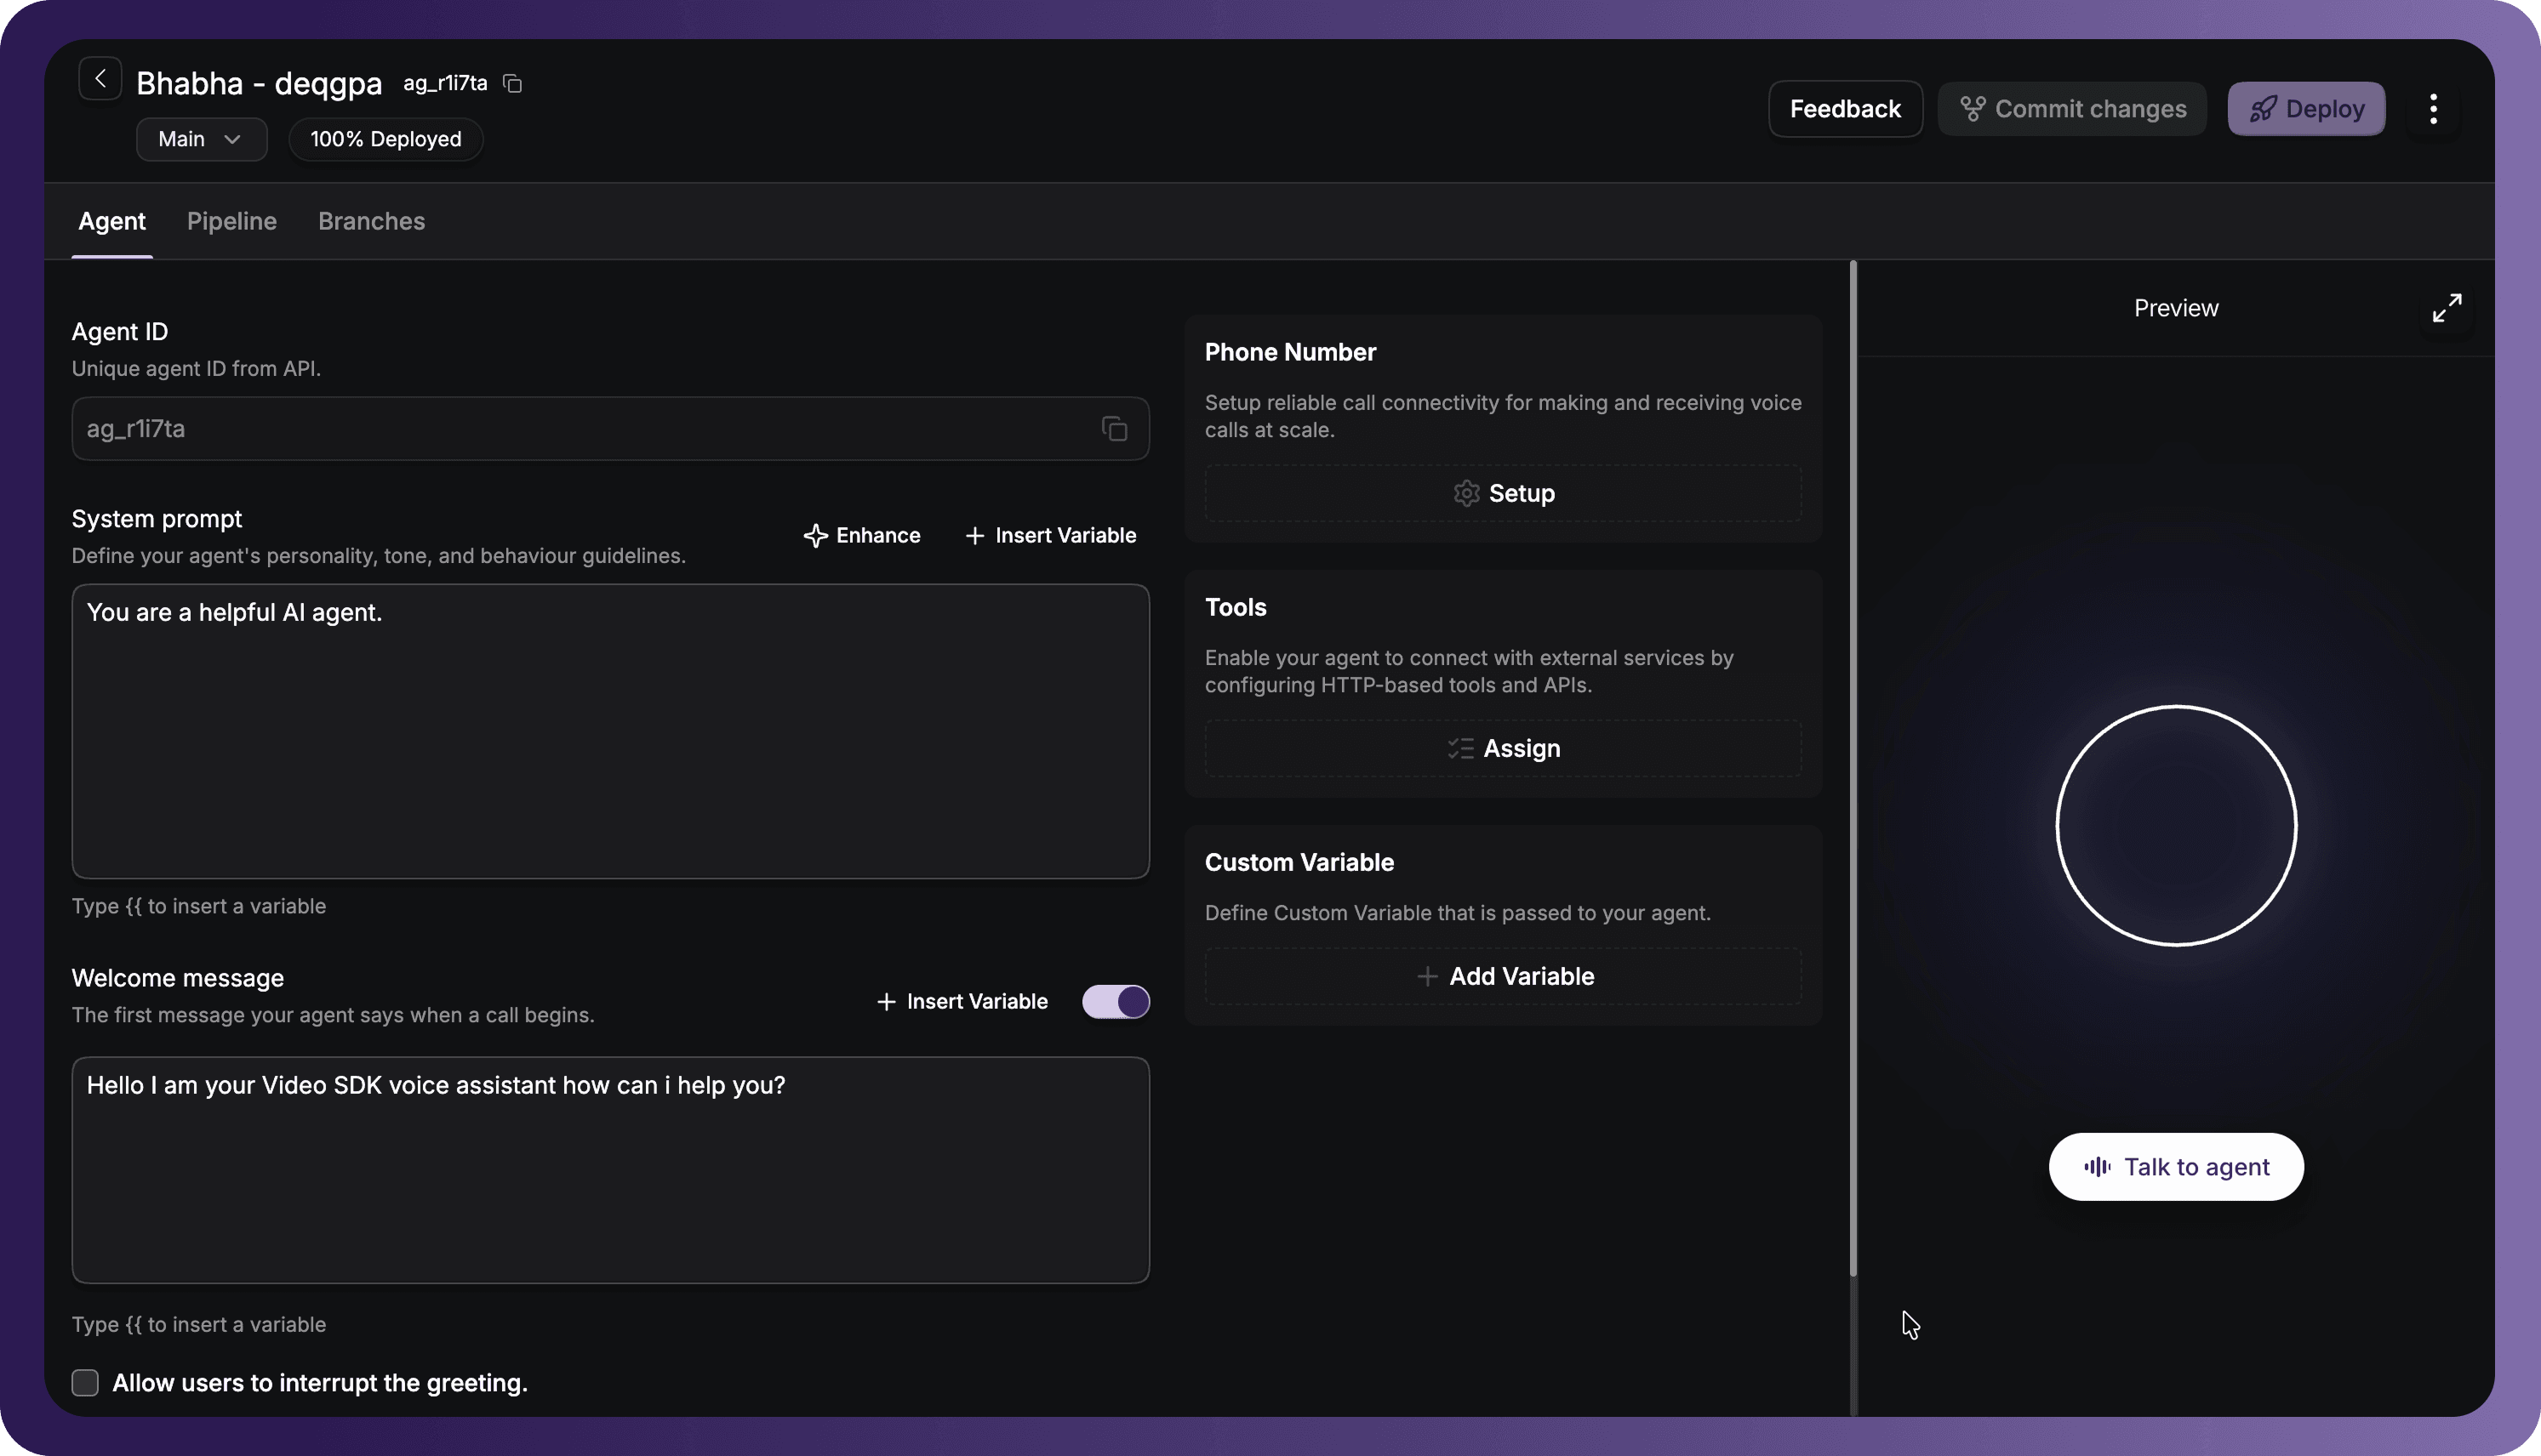Image resolution: width=2541 pixels, height=1456 pixels.
Task: Copy ID in the Agent ID field
Action: point(1115,429)
